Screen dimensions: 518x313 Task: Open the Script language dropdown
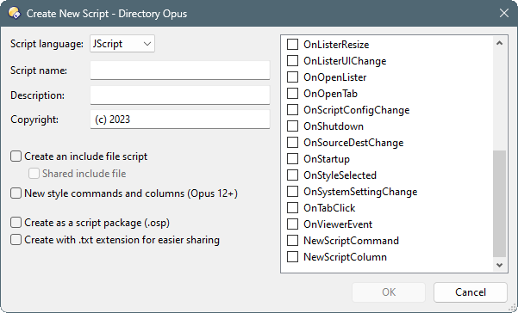click(x=122, y=44)
